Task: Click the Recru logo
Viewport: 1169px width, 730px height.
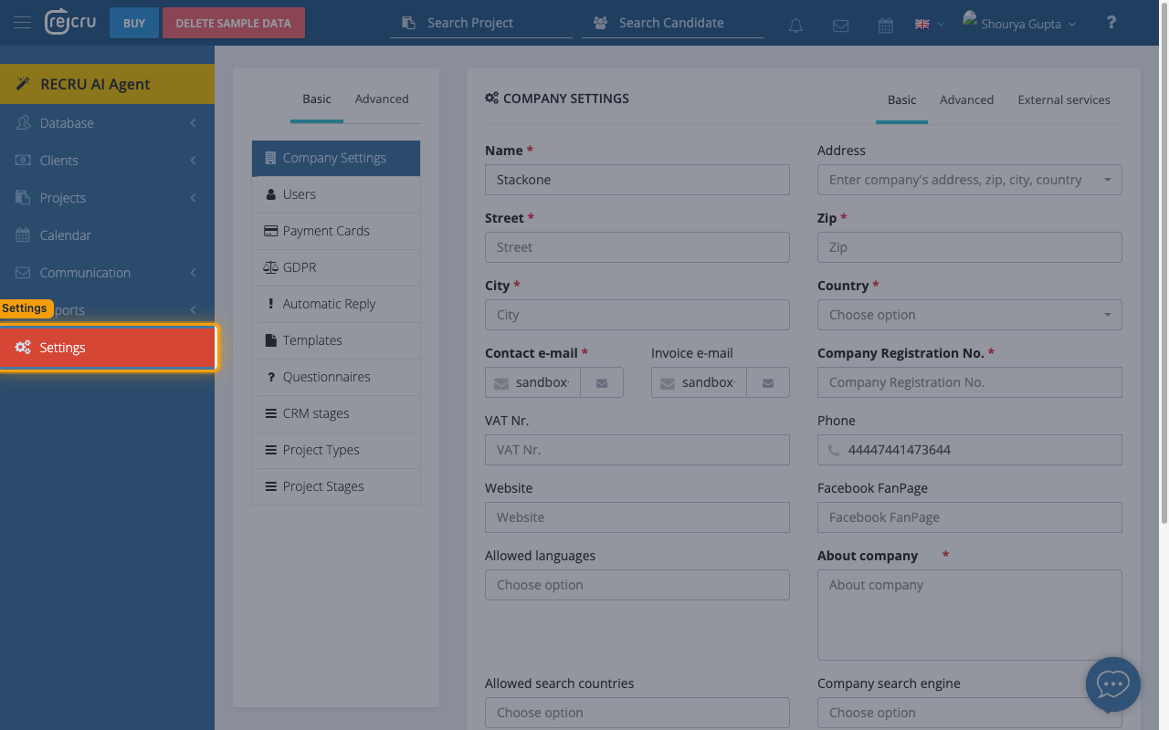Action: [x=70, y=22]
